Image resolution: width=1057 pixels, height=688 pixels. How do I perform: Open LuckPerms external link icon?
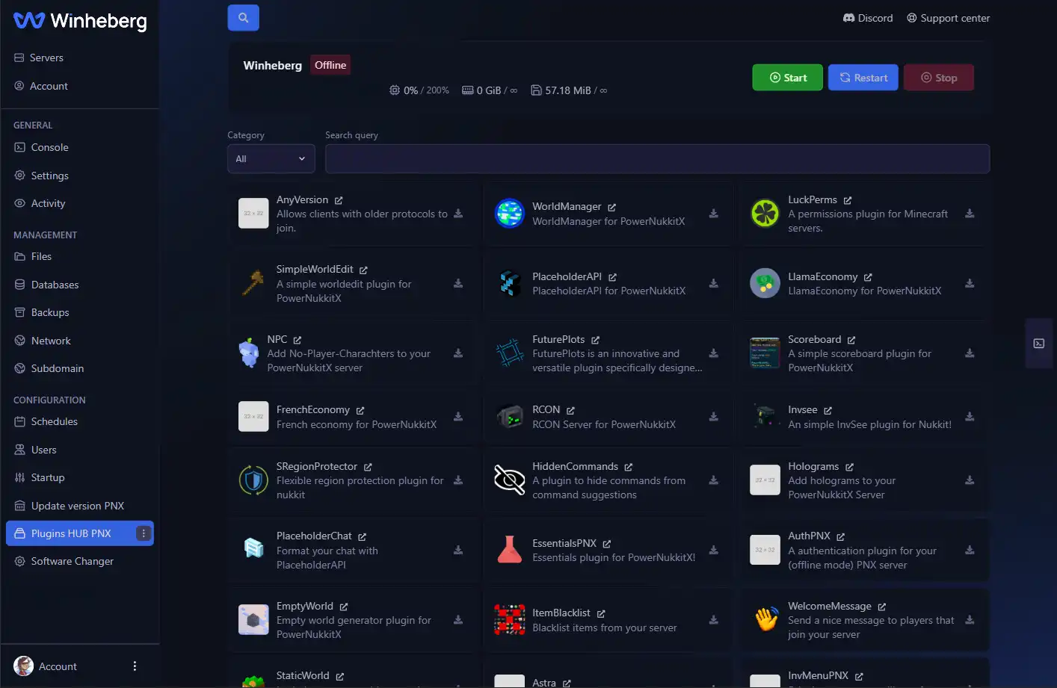(848, 200)
